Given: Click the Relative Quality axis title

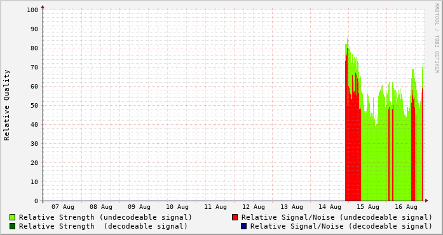Looking at the screenshot, I should [7, 105].
